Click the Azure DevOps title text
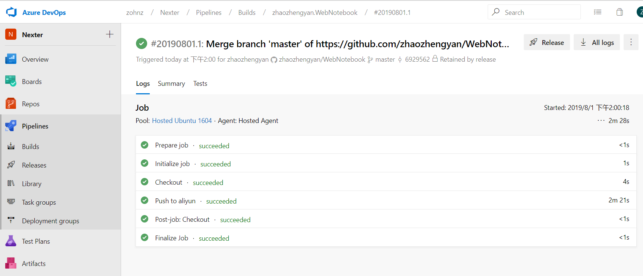Viewport: 643px width, 276px height. [44, 12]
